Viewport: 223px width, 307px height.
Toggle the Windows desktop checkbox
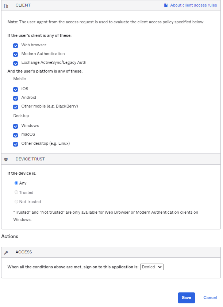pyautogui.click(x=16, y=126)
